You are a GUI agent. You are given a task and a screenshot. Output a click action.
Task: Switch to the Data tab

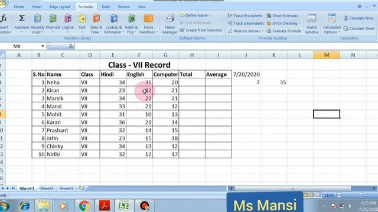[106, 6]
